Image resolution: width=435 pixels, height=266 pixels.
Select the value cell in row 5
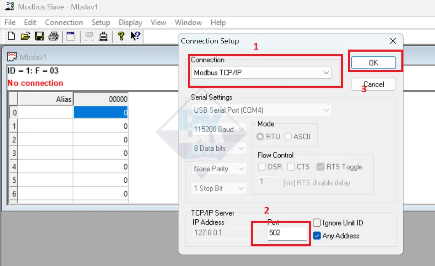(101, 180)
